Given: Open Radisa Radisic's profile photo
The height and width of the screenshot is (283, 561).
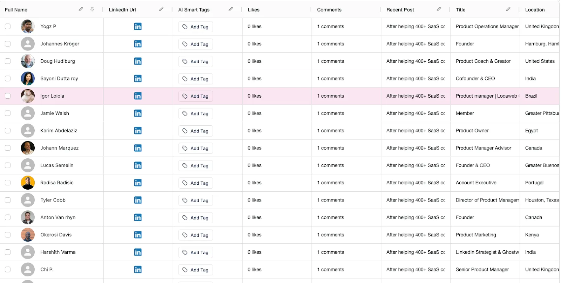Looking at the screenshot, I should pos(28,183).
